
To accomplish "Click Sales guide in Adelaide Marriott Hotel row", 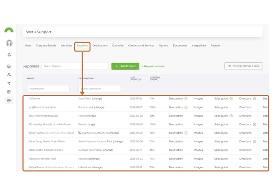I will [x=221, y=159].
